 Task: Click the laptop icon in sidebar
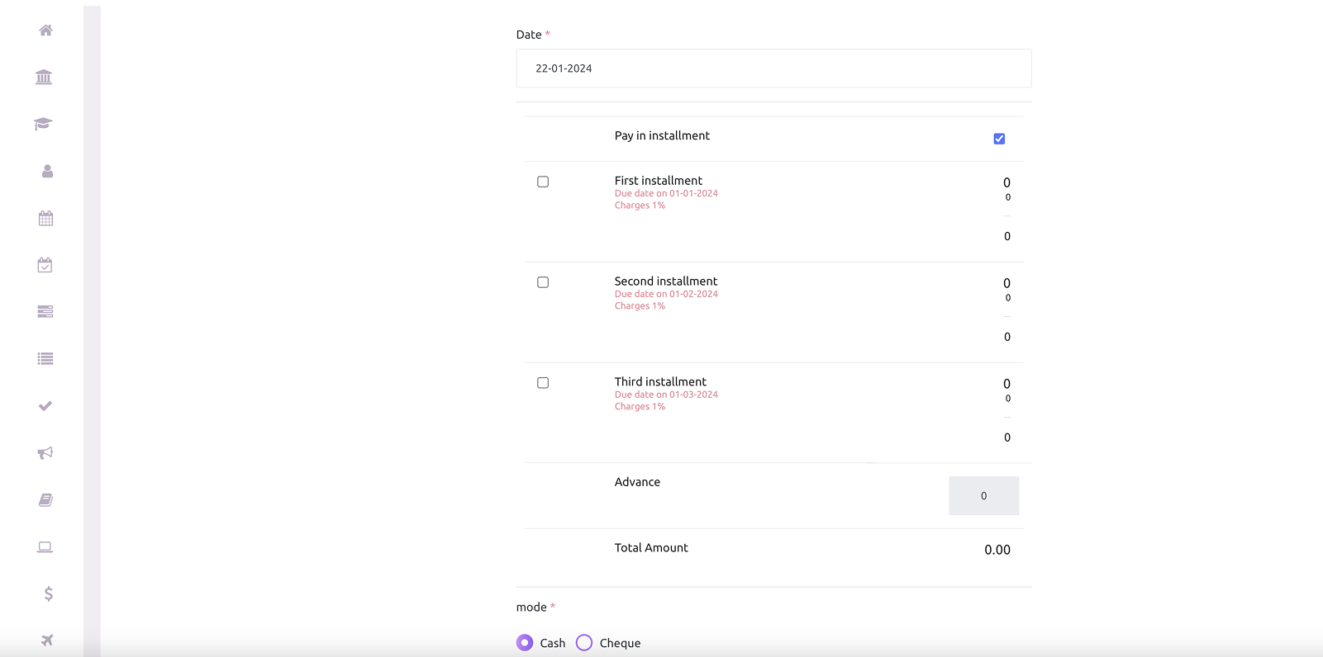[x=45, y=547]
